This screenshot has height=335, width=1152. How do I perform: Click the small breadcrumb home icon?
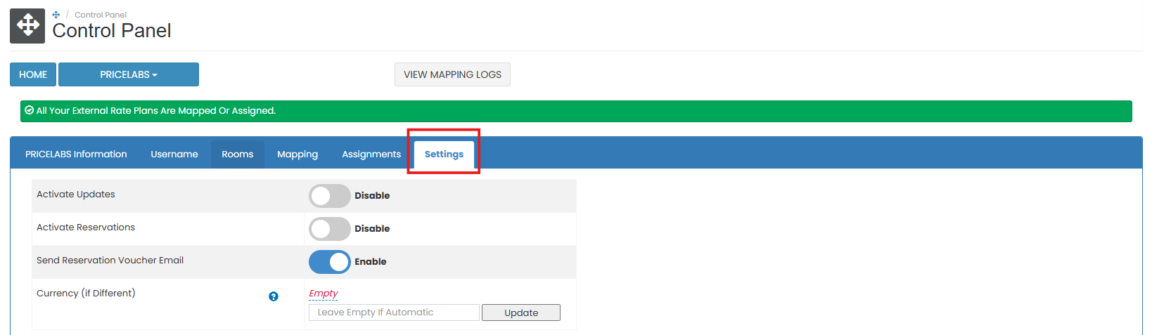coord(56,14)
